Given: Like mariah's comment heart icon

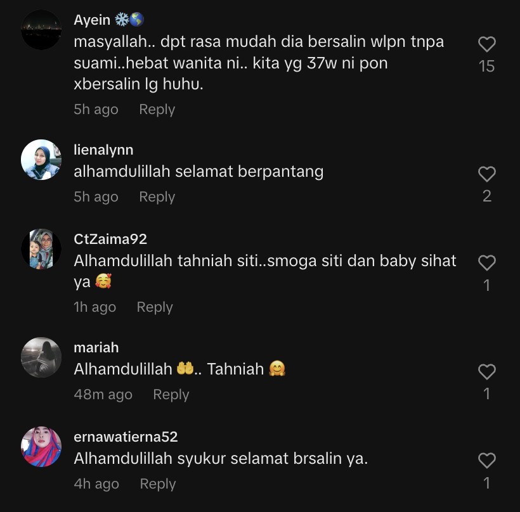Looking at the screenshot, I should coord(486,371).
